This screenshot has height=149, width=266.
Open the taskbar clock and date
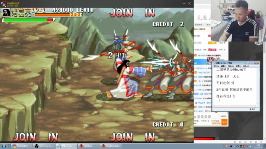258,146
